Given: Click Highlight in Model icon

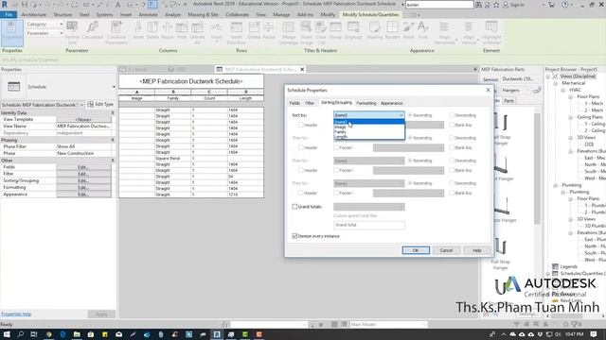Looking at the screenshot, I should point(491,33).
